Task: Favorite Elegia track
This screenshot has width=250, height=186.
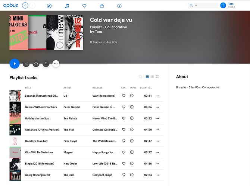Action: click(x=124, y=163)
